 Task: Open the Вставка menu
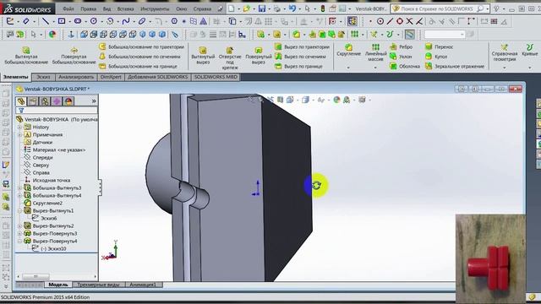[125, 8]
